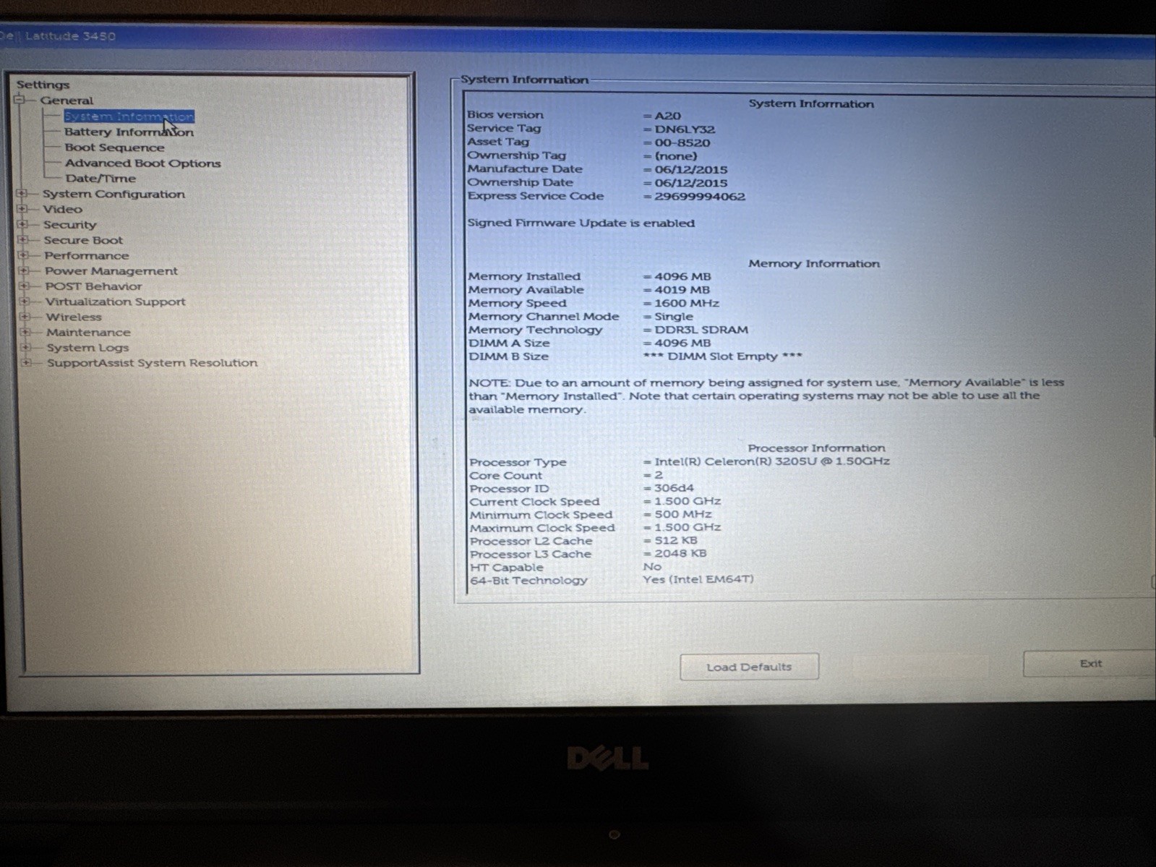Viewport: 1156px width, 867px height.
Task: Expand the System Logs node
Action: pos(25,347)
